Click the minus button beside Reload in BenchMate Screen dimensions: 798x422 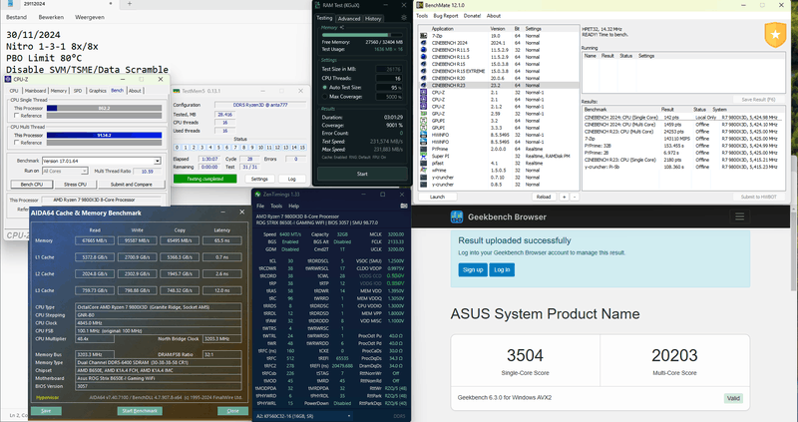(575, 197)
